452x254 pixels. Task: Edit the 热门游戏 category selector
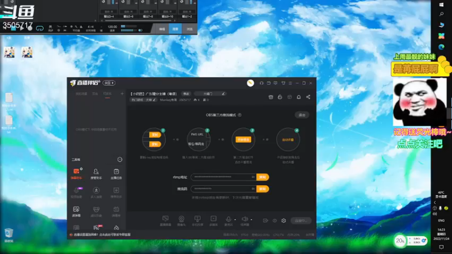144,100
